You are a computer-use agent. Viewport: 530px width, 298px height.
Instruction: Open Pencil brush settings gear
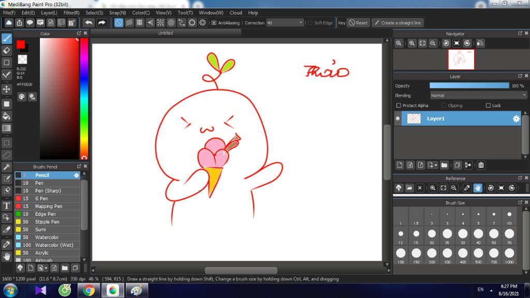77,175
